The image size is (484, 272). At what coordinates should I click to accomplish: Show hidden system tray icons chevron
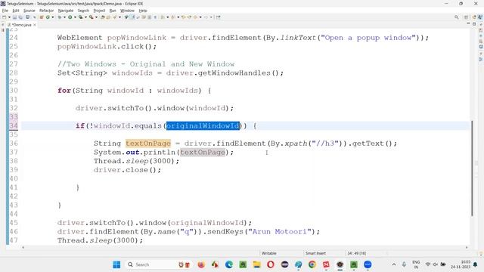[394, 264]
